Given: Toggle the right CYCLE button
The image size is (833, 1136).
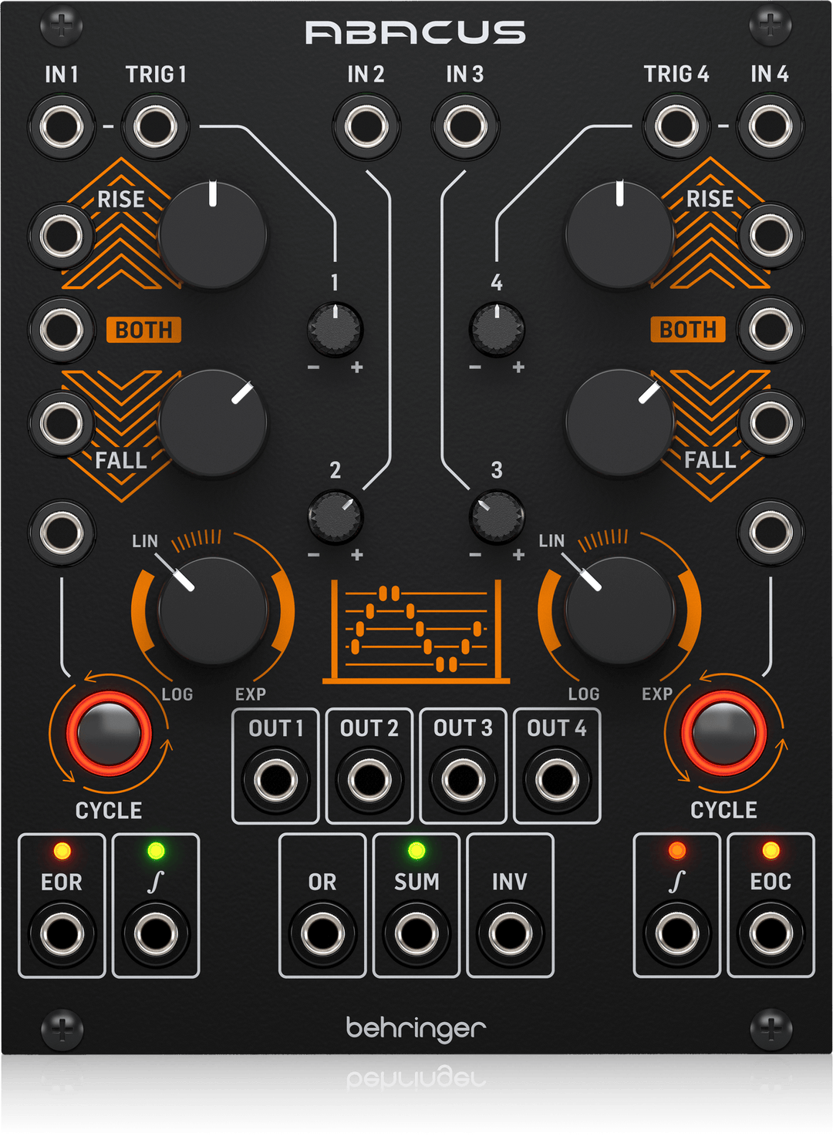Looking at the screenshot, I should (723, 734).
